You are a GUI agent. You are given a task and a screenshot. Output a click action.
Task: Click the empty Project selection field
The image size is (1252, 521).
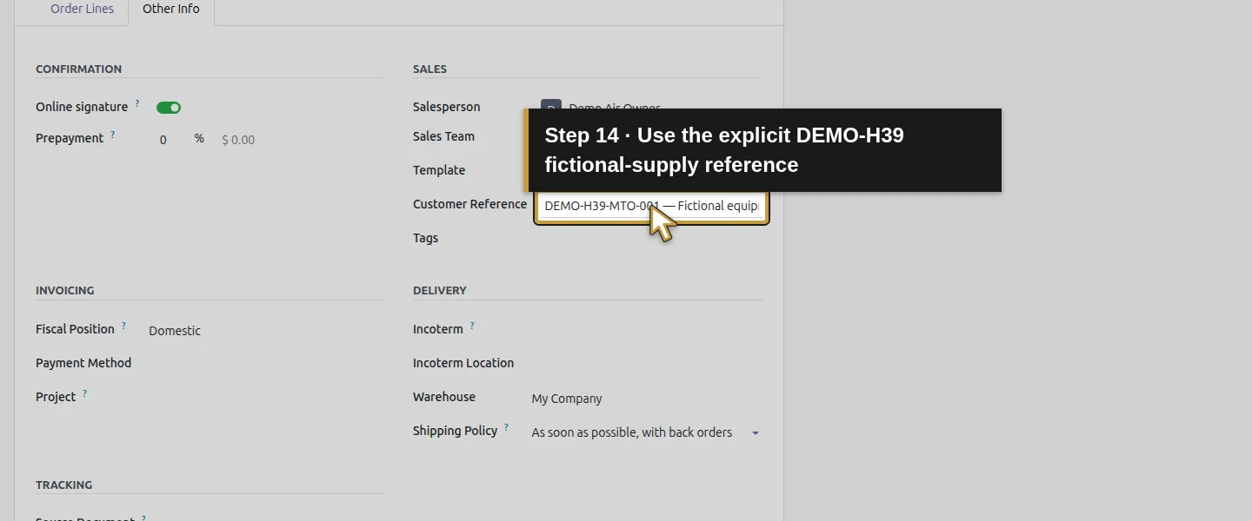(265, 398)
